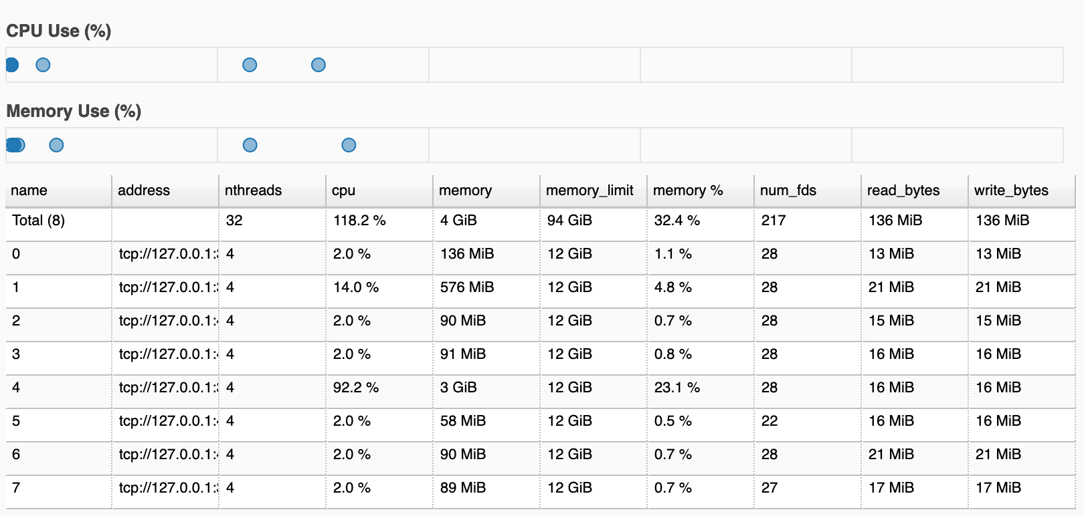Image resolution: width=1084 pixels, height=516 pixels.
Task: Select the address cell of worker 7
Action: pos(165,488)
